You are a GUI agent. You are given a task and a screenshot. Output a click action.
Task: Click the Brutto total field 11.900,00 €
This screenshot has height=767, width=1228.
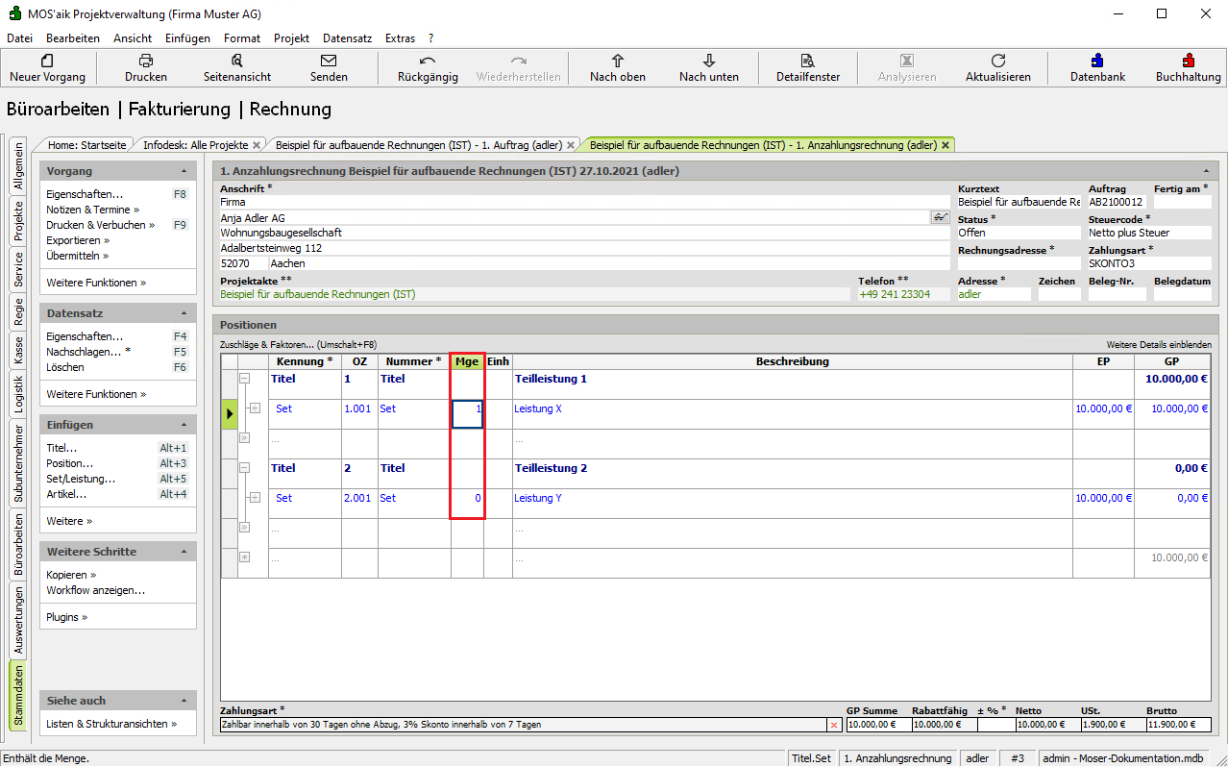pyautogui.click(x=1179, y=725)
